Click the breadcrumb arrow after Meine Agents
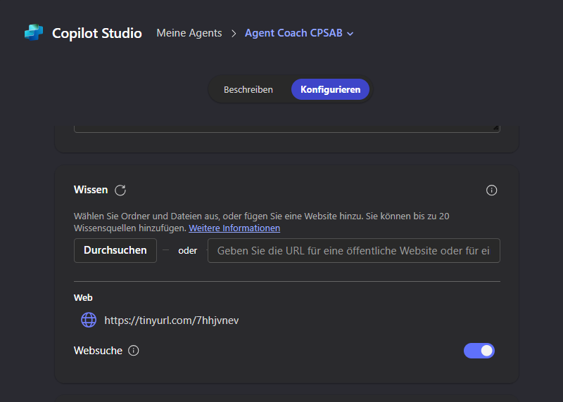Viewport: 563px width, 402px height. (234, 33)
